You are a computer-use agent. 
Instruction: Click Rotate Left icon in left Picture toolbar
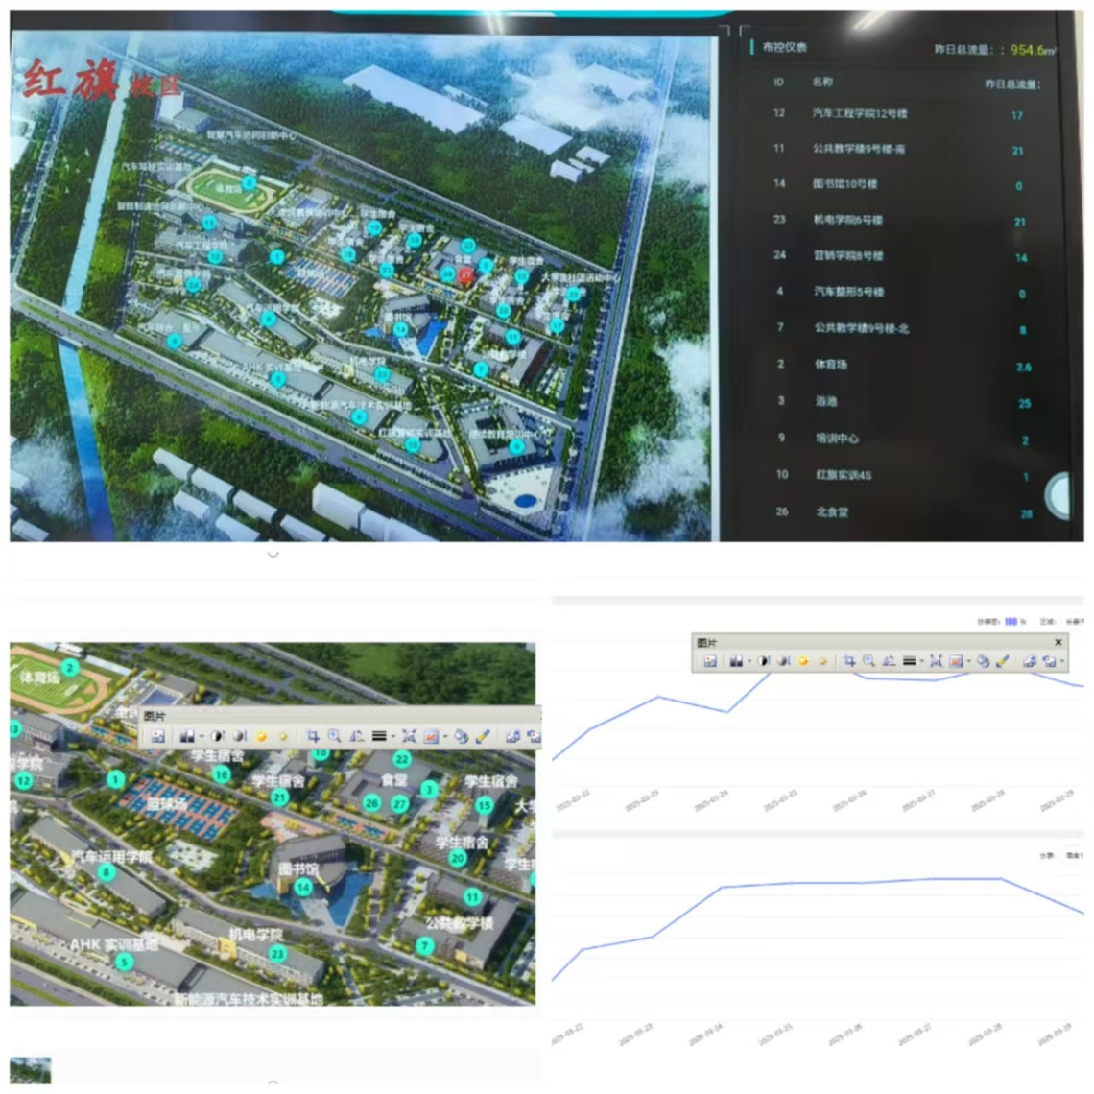click(356, 736)
